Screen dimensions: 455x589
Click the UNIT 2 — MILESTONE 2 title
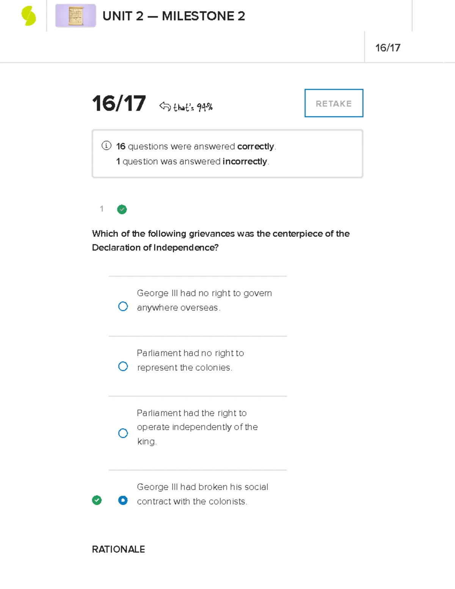click(174, 16)
